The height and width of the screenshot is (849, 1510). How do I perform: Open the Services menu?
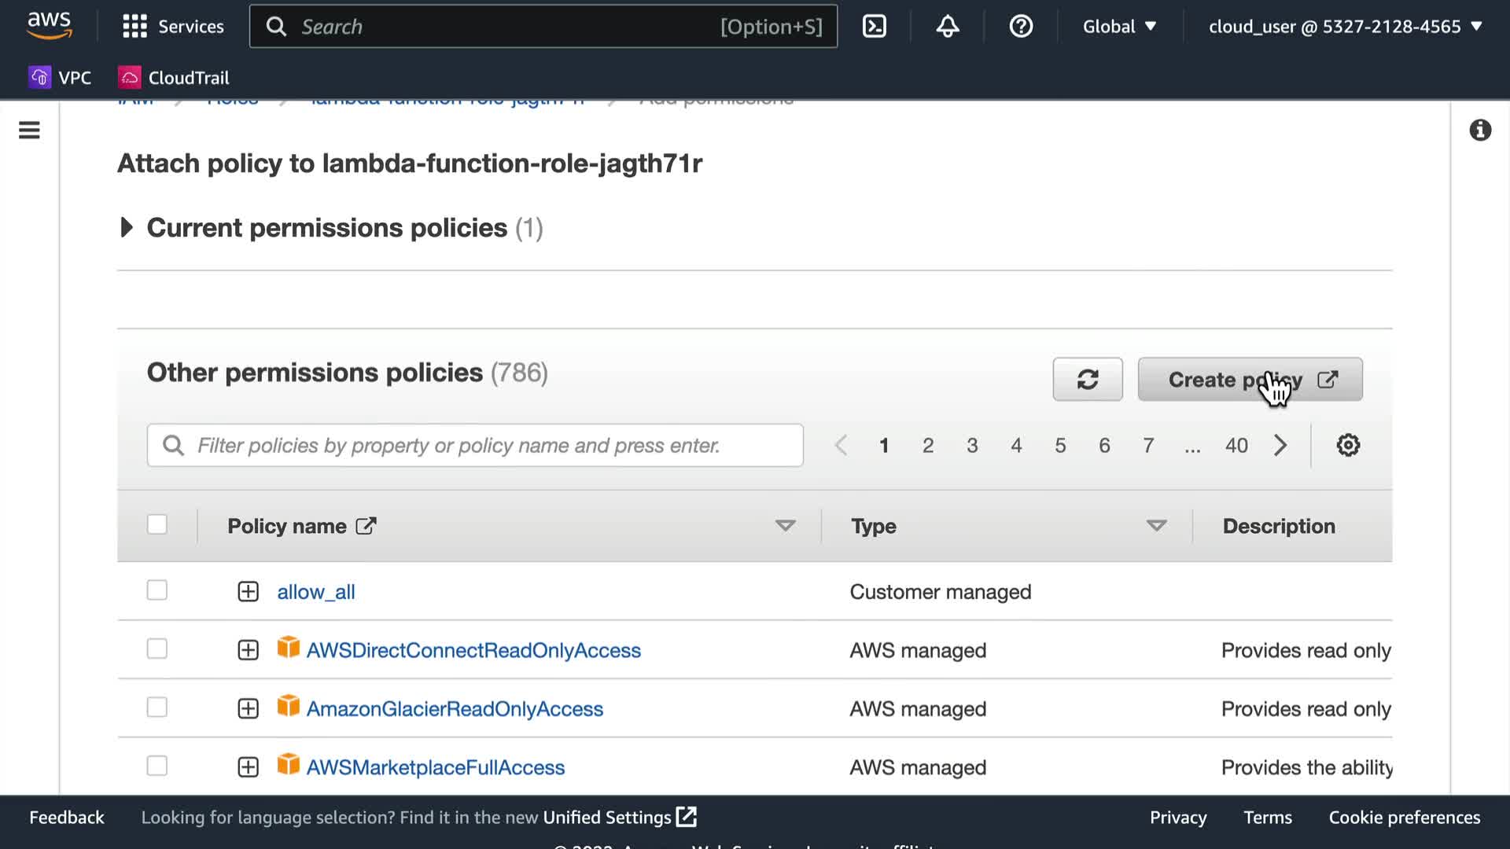click(173, 27)
